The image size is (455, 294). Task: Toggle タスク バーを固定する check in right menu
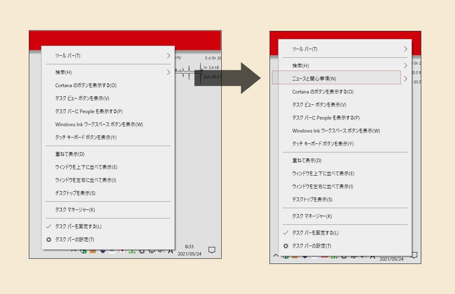tap(345, 233)
